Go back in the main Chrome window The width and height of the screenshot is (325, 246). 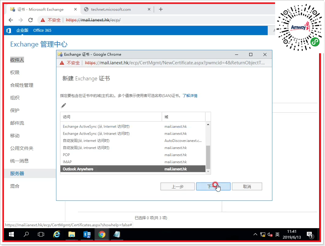(11, 20)
